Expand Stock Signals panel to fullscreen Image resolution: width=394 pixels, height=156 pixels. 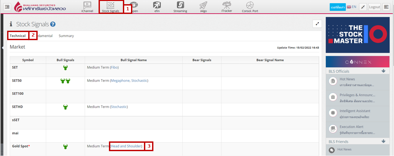tap(317, 24)
